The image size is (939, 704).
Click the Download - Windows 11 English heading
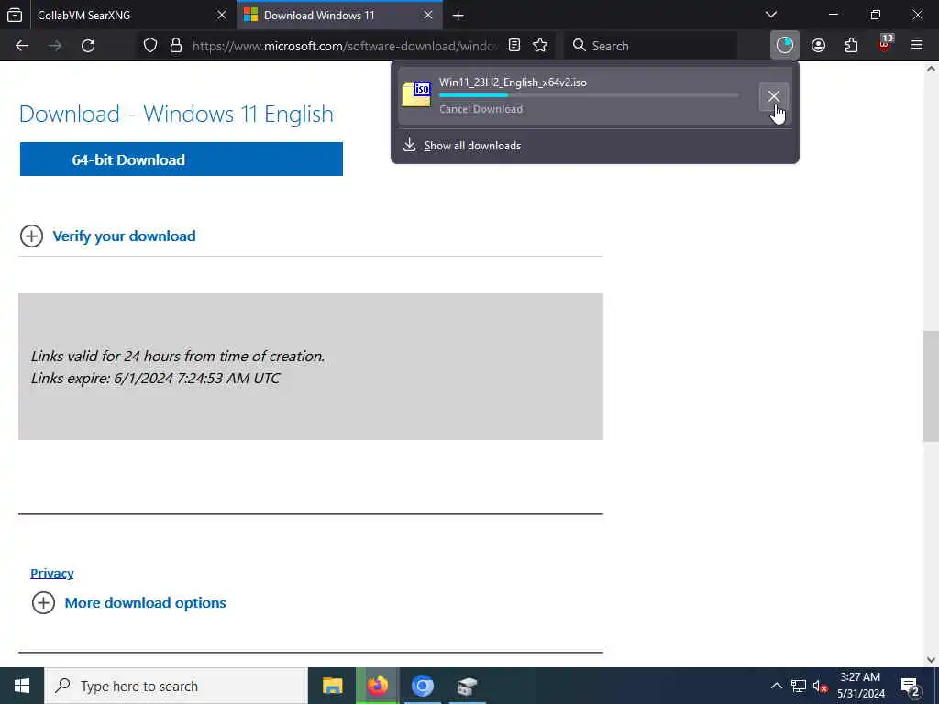click(176, 114)
